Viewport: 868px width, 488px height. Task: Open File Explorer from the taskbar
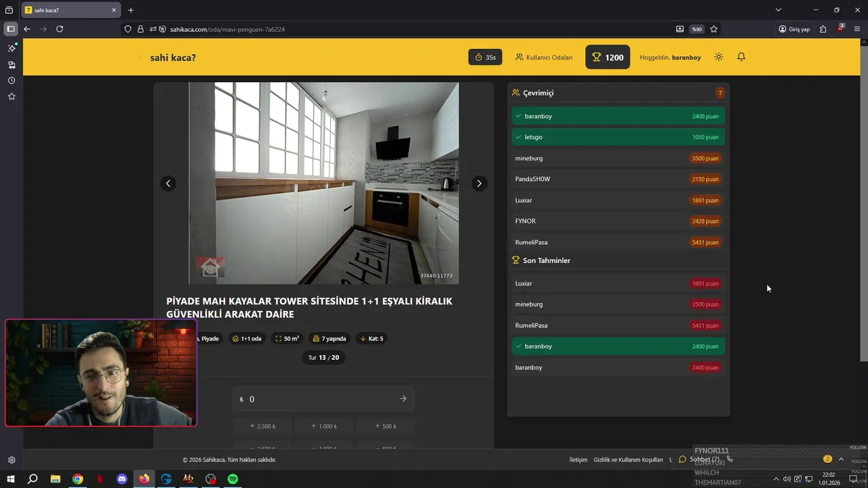(56, 479)
